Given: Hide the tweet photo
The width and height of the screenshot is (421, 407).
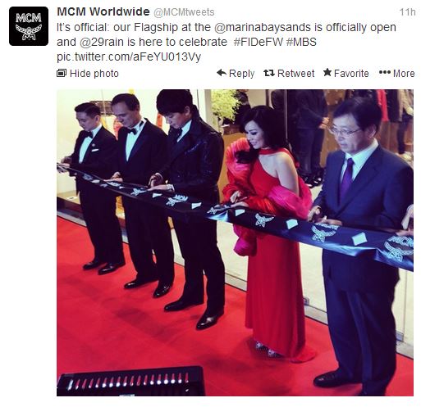Looking at the screenshot, I should [x=88, y=74].
